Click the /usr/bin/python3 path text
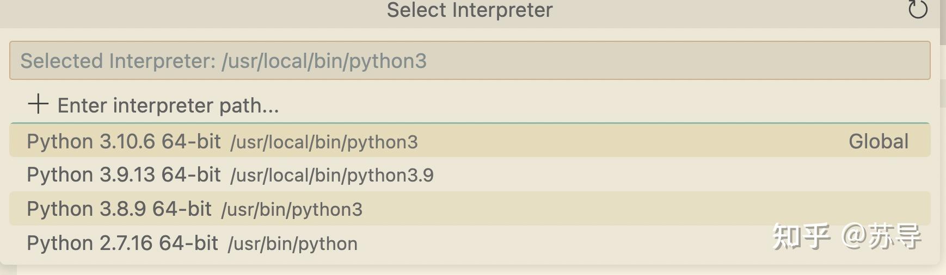 click(x=292, y=210)
